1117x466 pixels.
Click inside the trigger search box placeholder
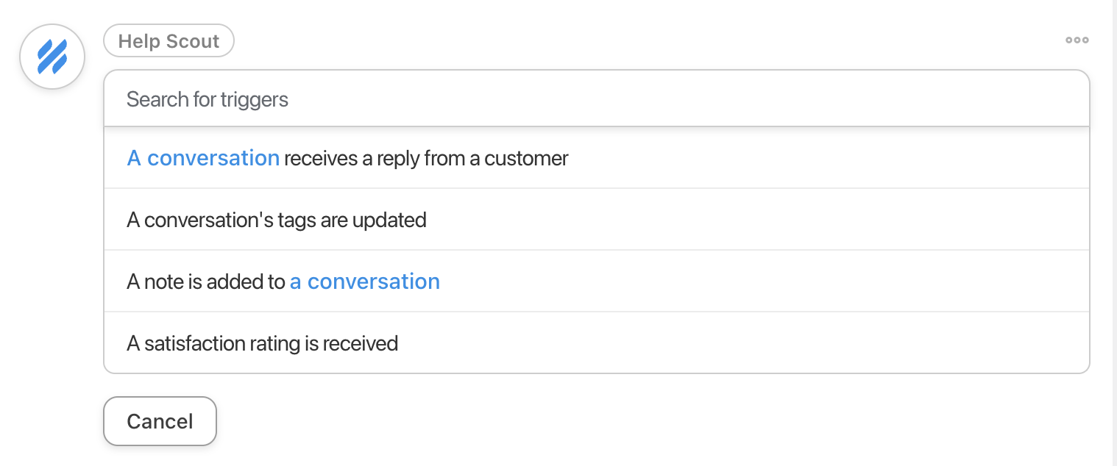pos(208,99)
